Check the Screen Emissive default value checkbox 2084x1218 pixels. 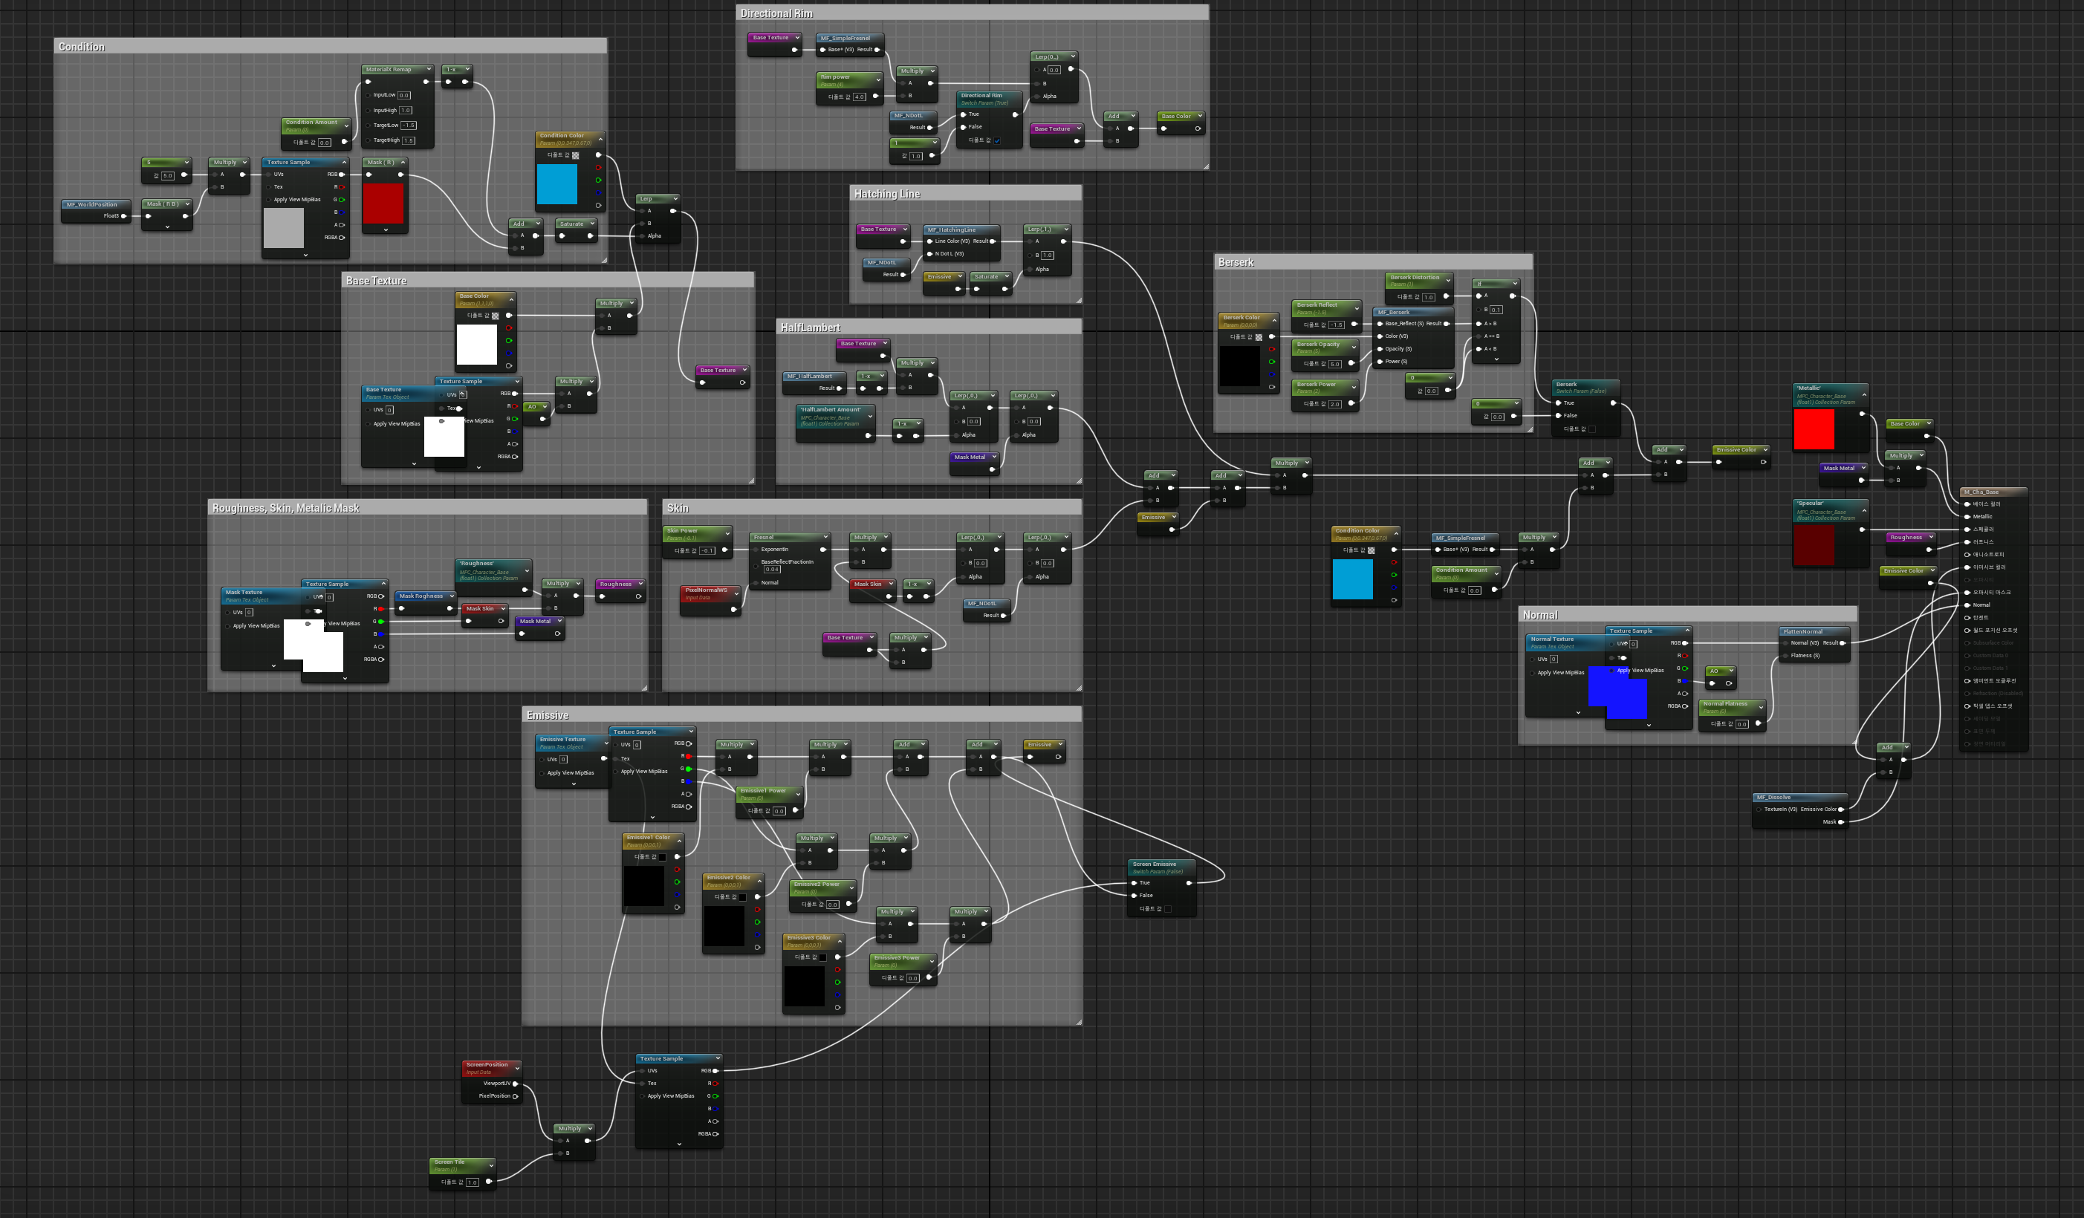coord(1168,909)
